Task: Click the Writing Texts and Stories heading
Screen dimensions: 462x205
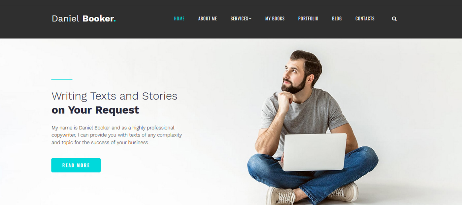Action: (x=115, y=96)
